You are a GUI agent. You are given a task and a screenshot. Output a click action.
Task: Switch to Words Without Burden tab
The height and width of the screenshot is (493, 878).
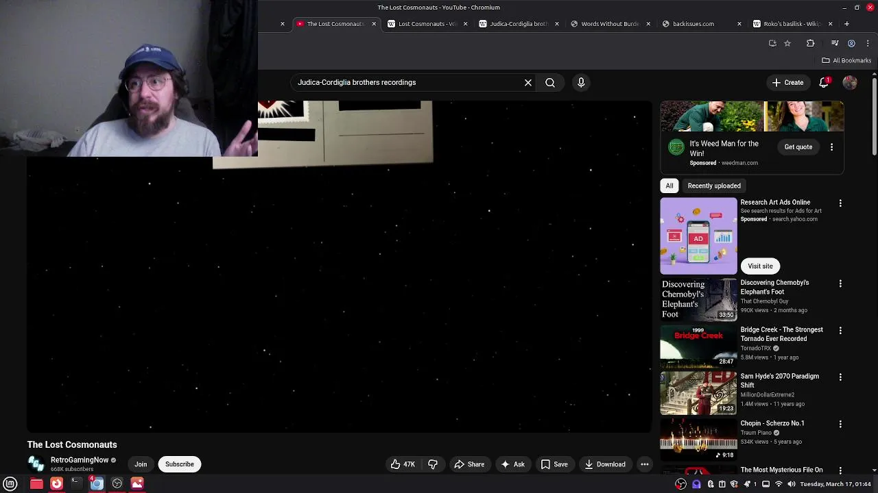click(609, 24)
